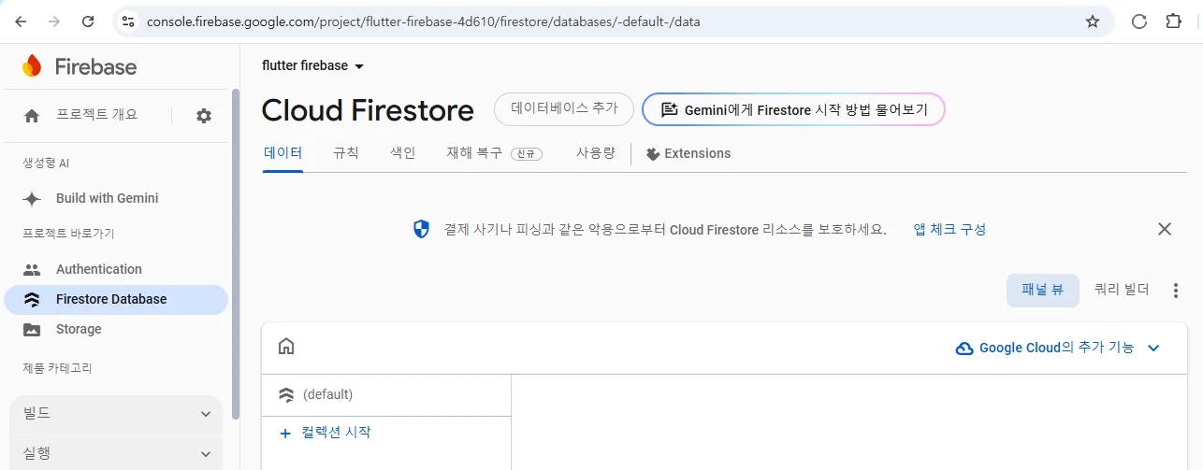The width and height of the screenshot is (1203, 470).
Task: Click the 제품 카테고리 section label
Action: (x=57, y=368)
